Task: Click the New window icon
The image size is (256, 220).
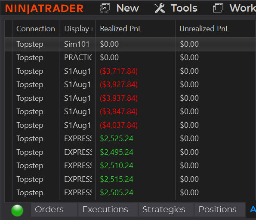Action: pos(105,8)
